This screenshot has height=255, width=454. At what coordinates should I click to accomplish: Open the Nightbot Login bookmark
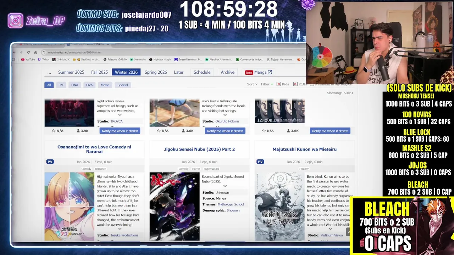click(160, 59)
